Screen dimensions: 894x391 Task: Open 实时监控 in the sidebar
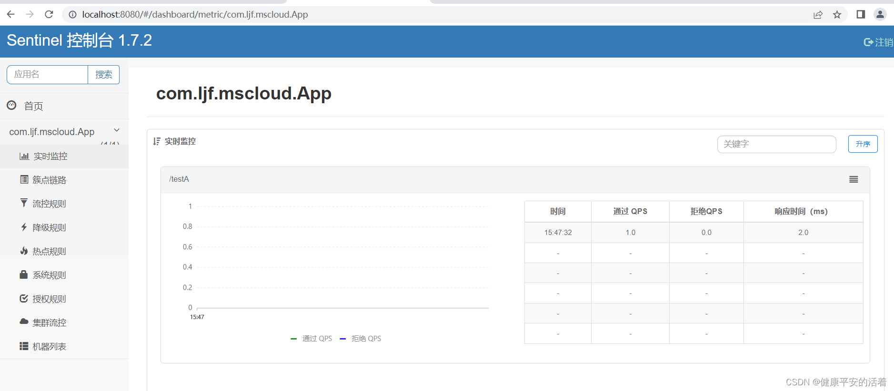coord(64,156)
